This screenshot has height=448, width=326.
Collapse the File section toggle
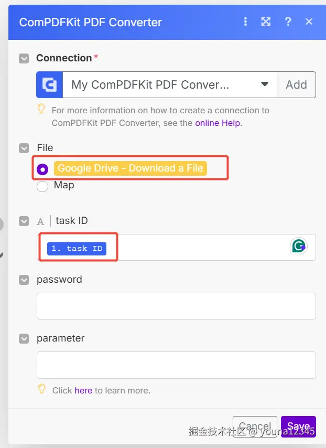pyautogui.click(x=24, y=148)
